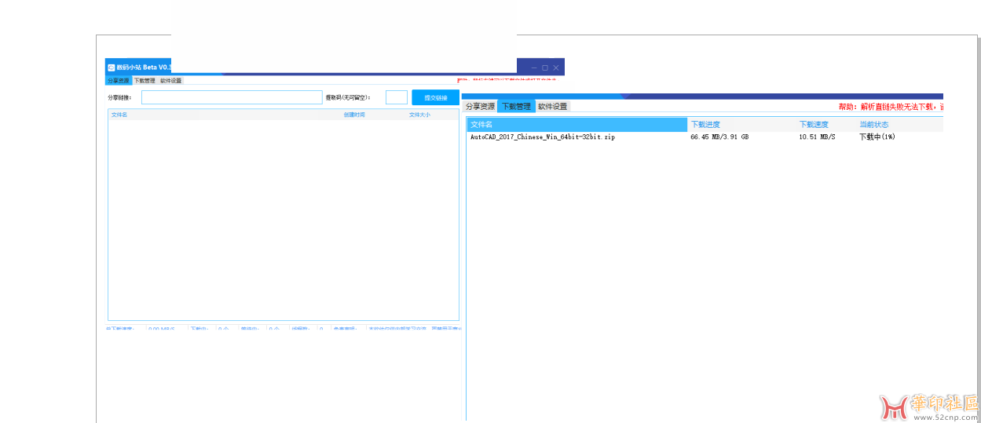This screenshot has height=423, width=981.
Task: Focus the 提取码 input box
Action: coord(397,97)
